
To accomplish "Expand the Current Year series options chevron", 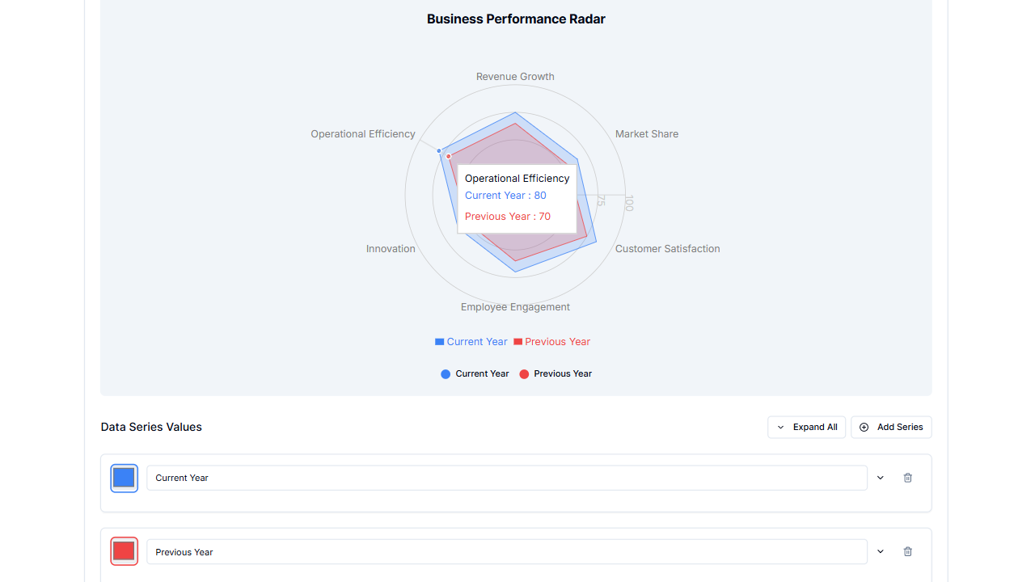I will tap(880, 478).
